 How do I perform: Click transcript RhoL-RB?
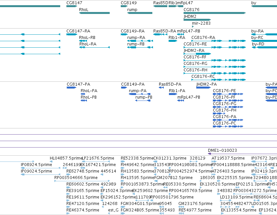click(x=83, y=41)
